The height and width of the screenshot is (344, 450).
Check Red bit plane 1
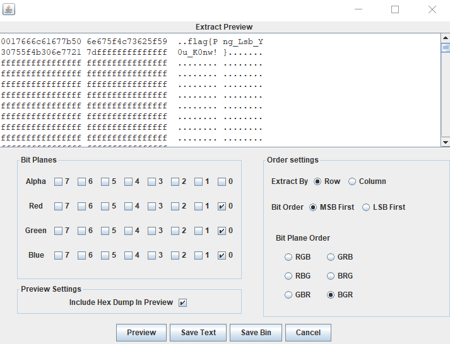[x=198, y=207]
